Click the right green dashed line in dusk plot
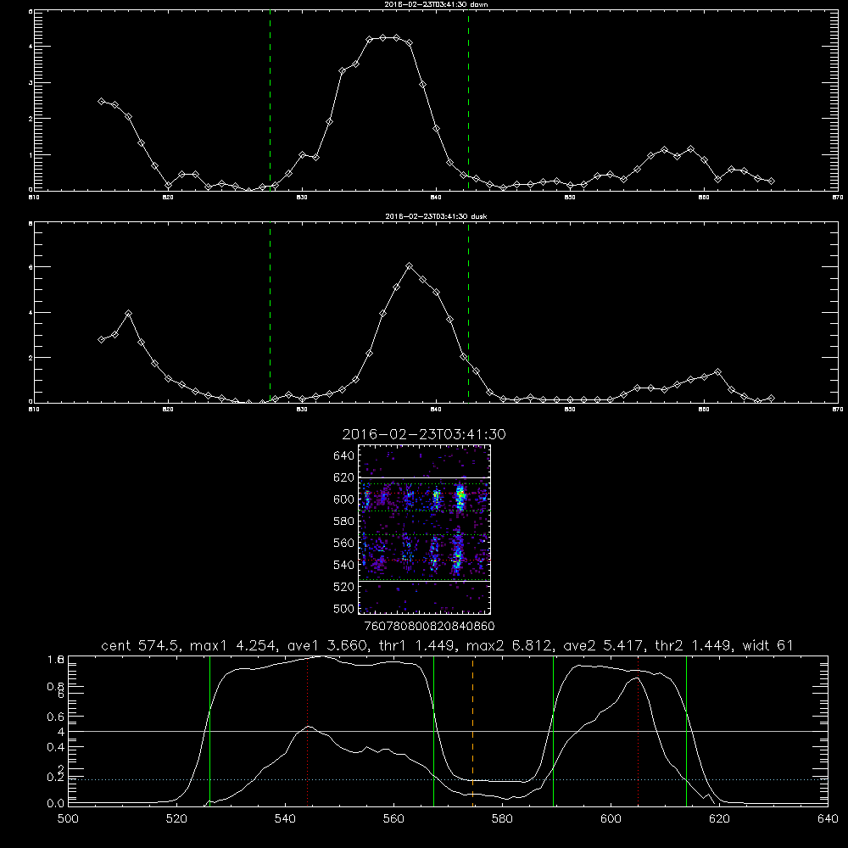This screenshot has width=848, height=848. pos(468,312)
